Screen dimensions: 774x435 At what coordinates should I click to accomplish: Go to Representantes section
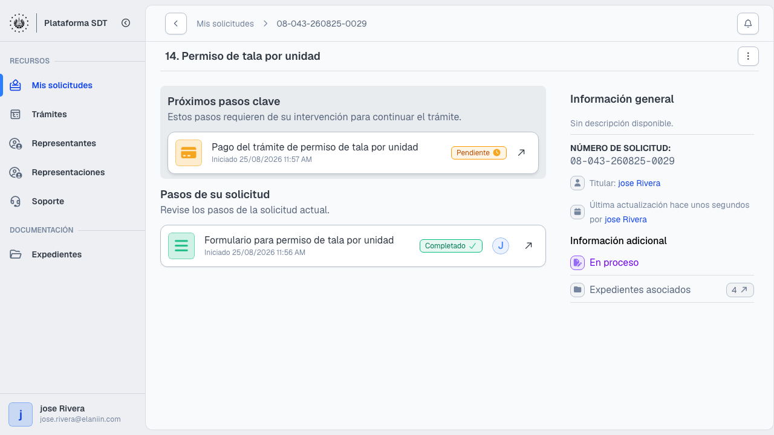(x=73, y=143)
